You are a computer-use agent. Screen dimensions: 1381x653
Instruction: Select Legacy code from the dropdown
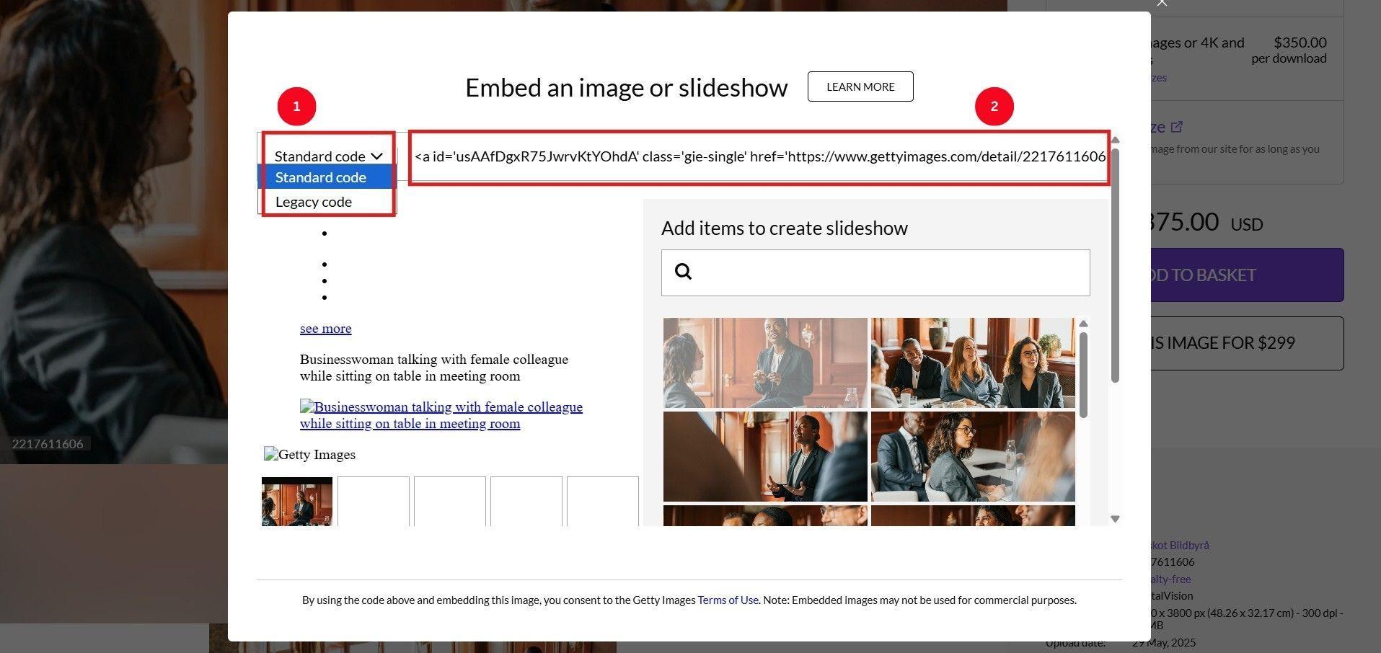313,201
